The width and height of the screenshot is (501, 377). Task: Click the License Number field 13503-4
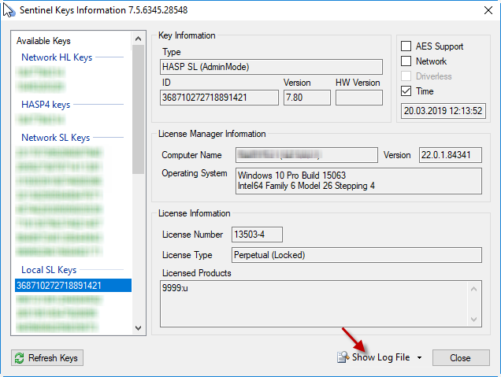257,235
